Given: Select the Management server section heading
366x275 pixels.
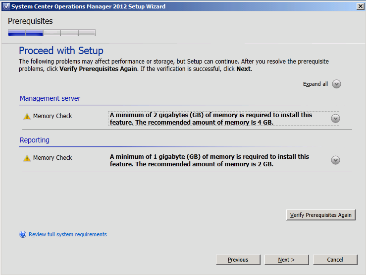Looking at the screenshot, I should [50, 98].
